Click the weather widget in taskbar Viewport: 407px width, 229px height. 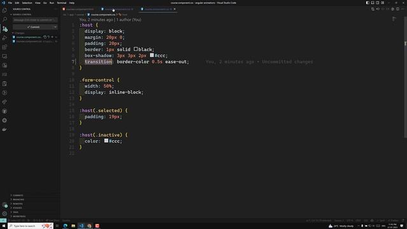(341, 226)
